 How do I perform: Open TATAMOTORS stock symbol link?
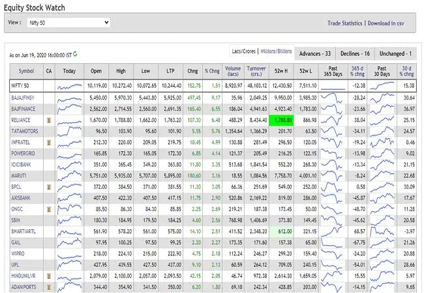point(25,131)
